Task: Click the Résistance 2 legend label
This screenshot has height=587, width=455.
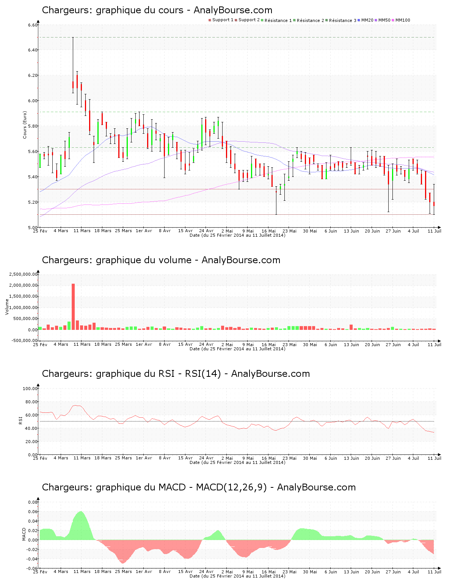Action: coord(310,20)
